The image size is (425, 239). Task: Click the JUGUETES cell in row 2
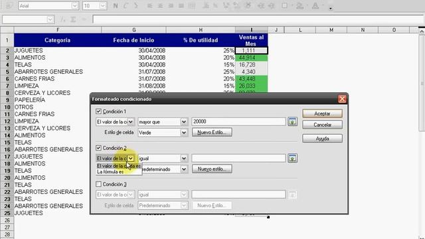(x=58, y=50)
